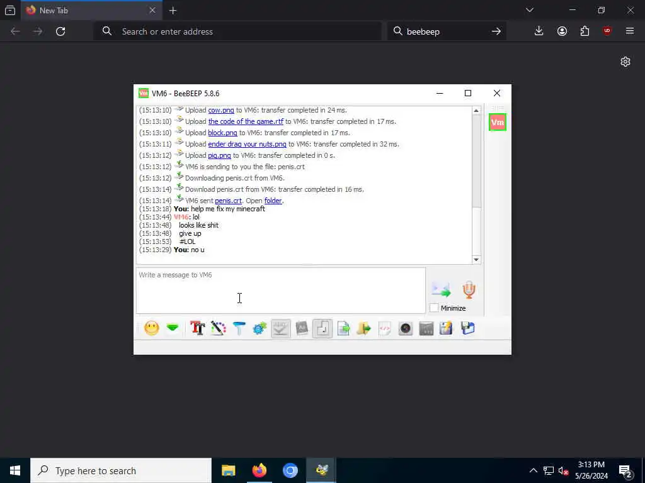Click the 'Type here to search' taskbar box
The height and width of the screenshot is (483, 645).
pyautogui.click(x=121, y=470)
